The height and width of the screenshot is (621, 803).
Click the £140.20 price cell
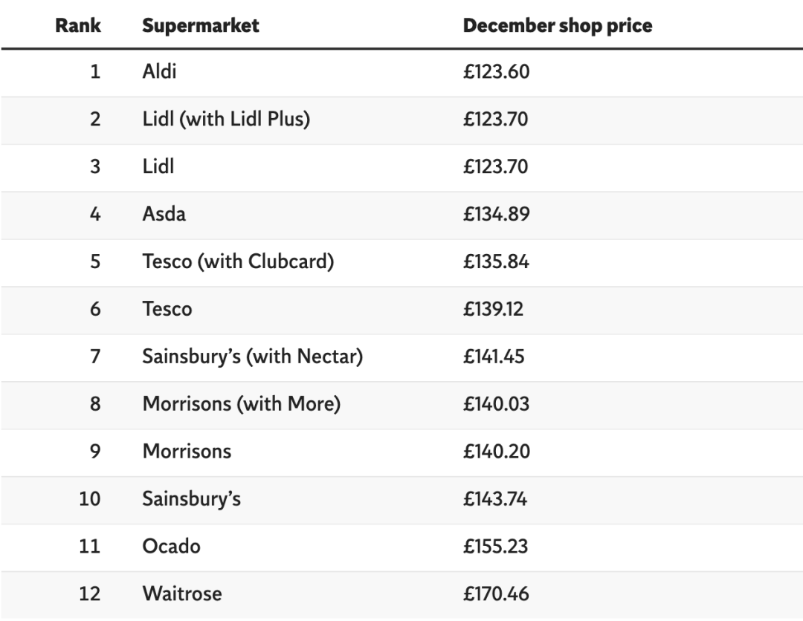coord(496,452)
